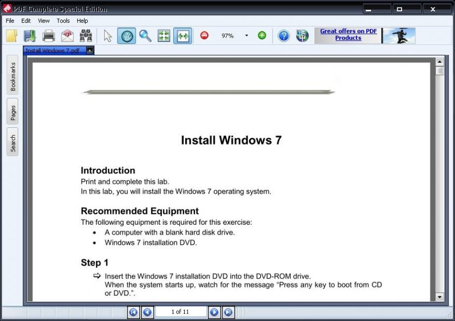Activate the Hand pan tool

(127, 36)
